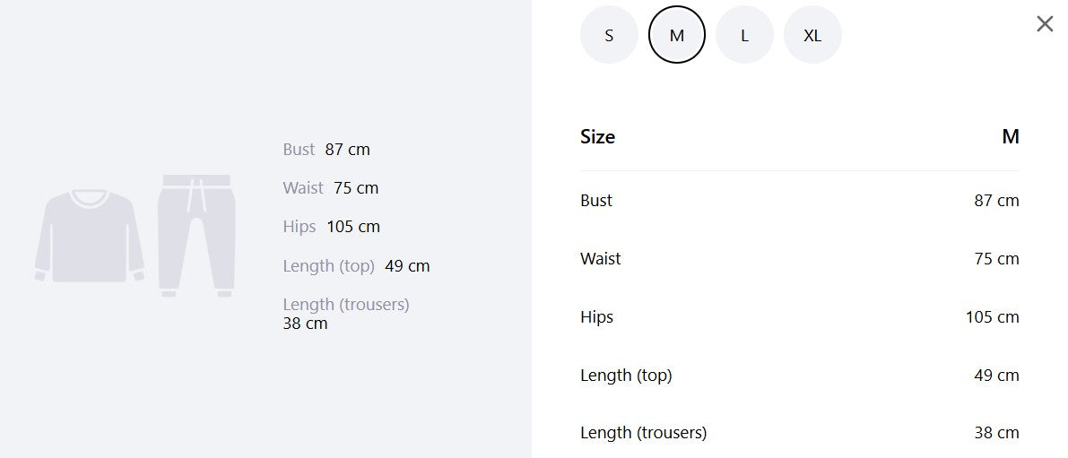The width and height of the screenshot is (1068, 458).
Task: Click the Length (top) table row
Action: (x=800, y=375)
